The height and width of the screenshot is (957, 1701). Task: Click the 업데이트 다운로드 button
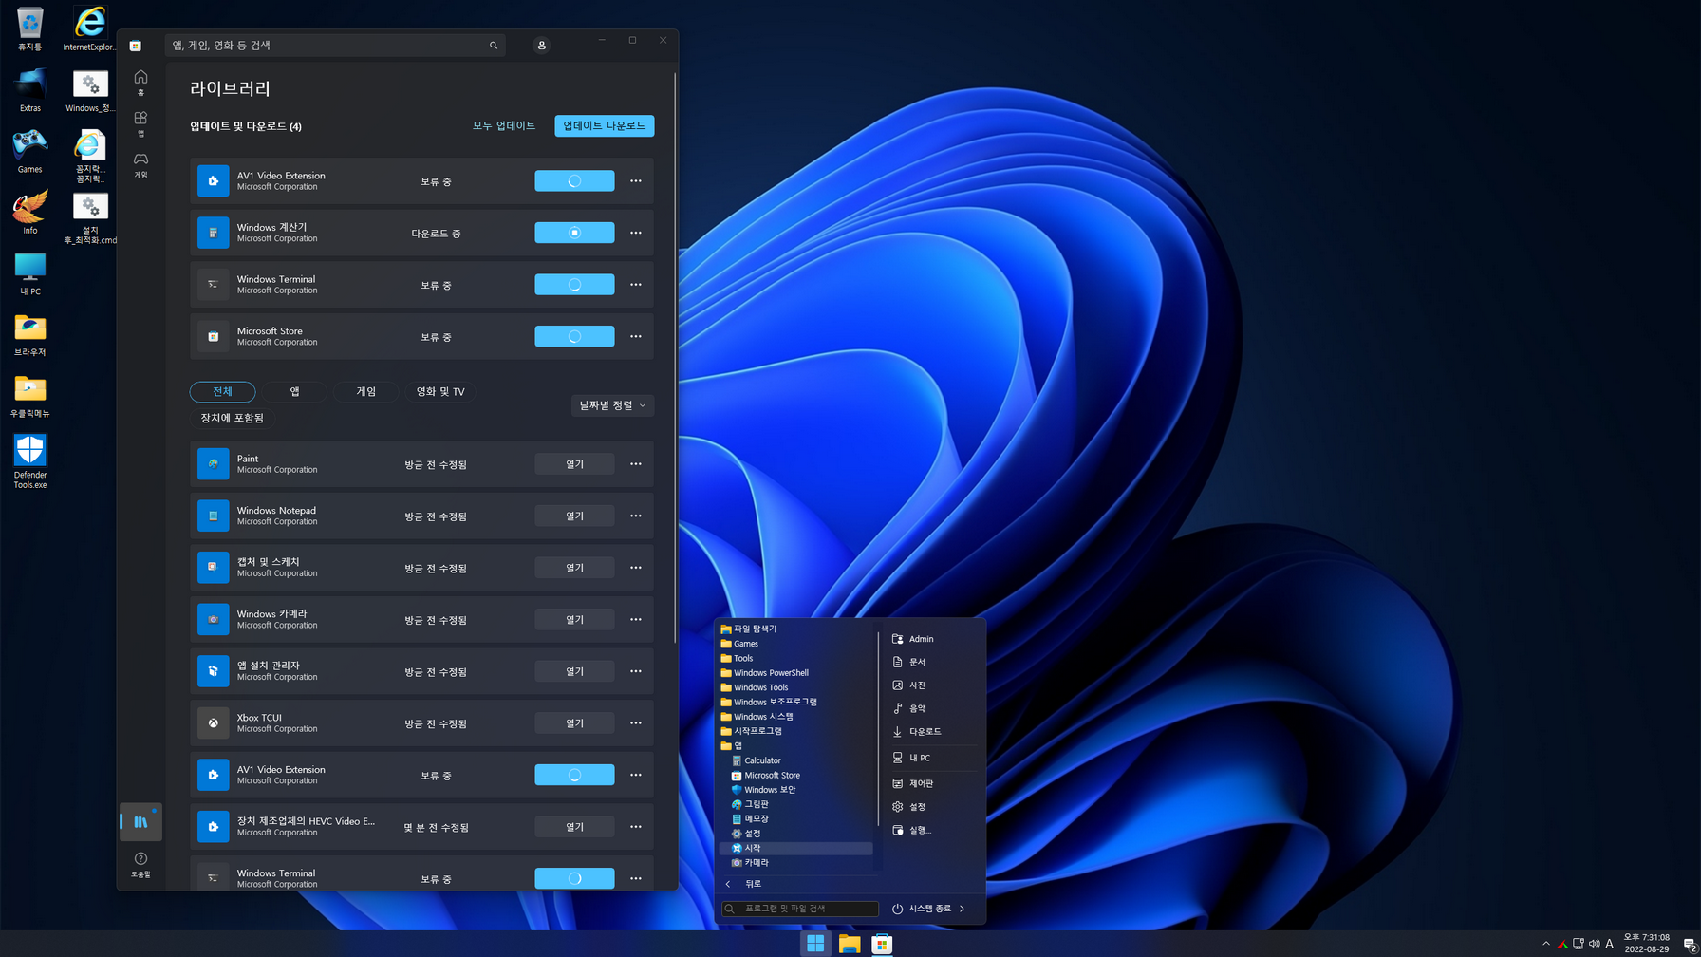click(x=604, y=125)
